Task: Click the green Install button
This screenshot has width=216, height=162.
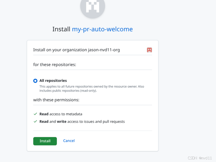Action: pyautogui.click(x=45, y=141)
